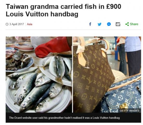Click the Getty Images credit label
Image resolution: width=143 pixels, height=125 pixels.
[129, 111]
